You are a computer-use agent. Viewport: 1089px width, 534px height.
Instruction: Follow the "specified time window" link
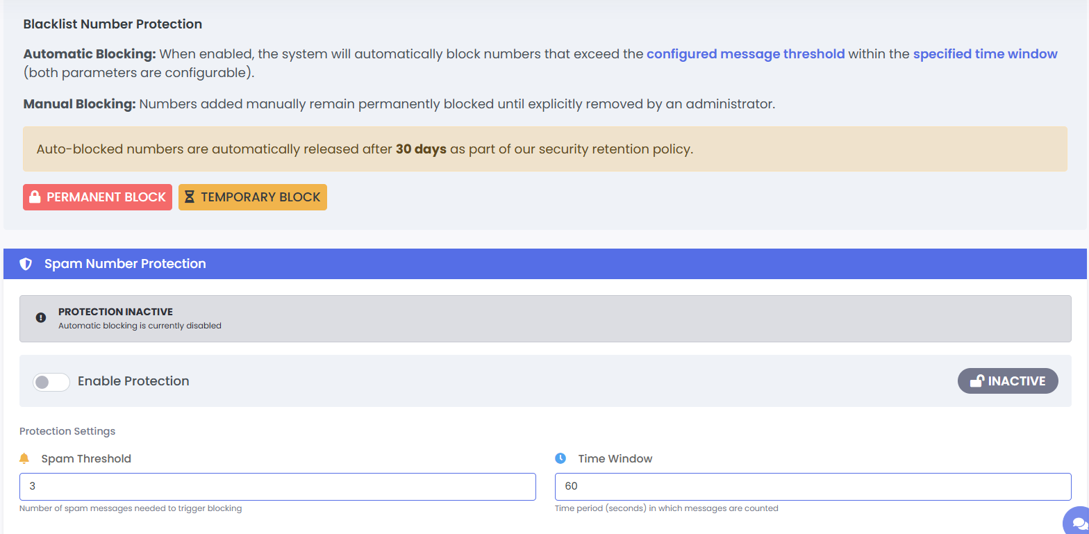pos(985,54)
